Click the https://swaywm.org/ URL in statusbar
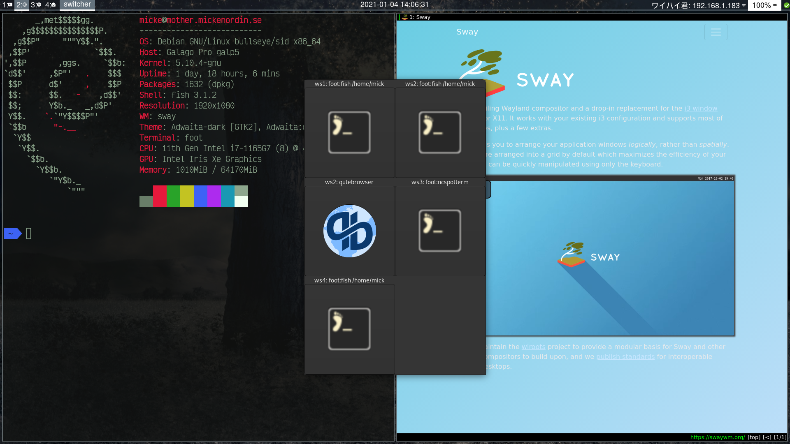The image size is (790, 444). click(x=717, y=437)
